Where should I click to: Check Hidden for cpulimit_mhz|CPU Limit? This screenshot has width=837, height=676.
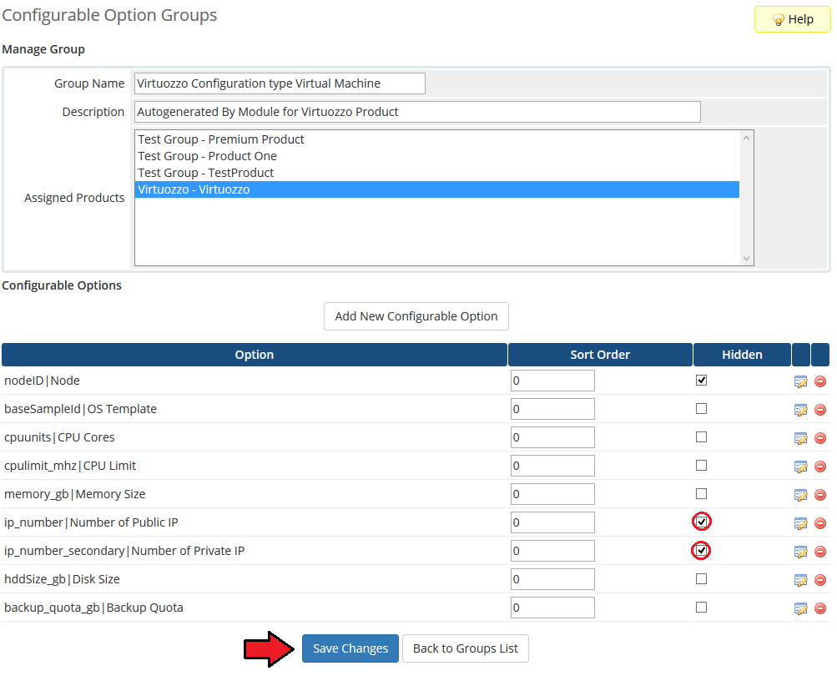pos(702,465)
